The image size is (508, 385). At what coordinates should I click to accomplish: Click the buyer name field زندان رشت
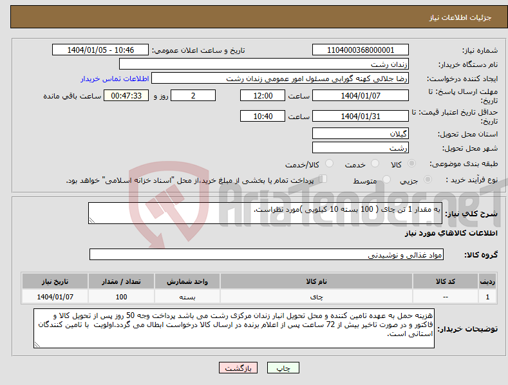pos(264,64)
